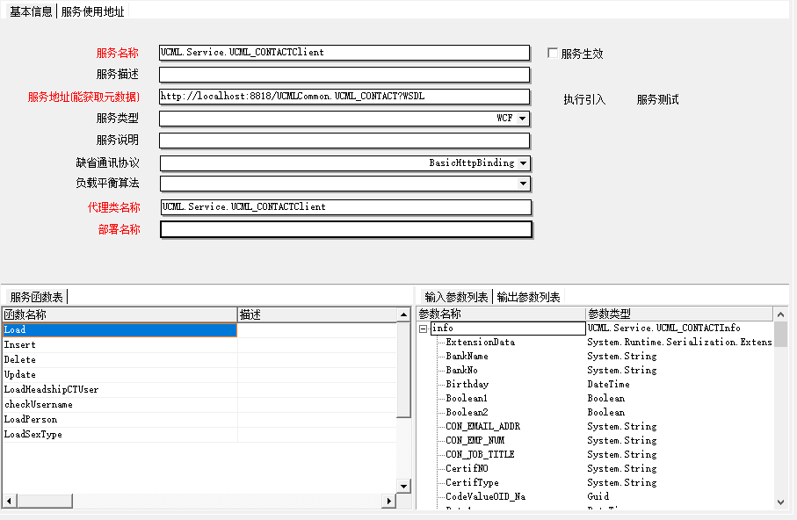
Task: Select the Insert function in the list
Action: pyautogui.click(x=120, y=344)
